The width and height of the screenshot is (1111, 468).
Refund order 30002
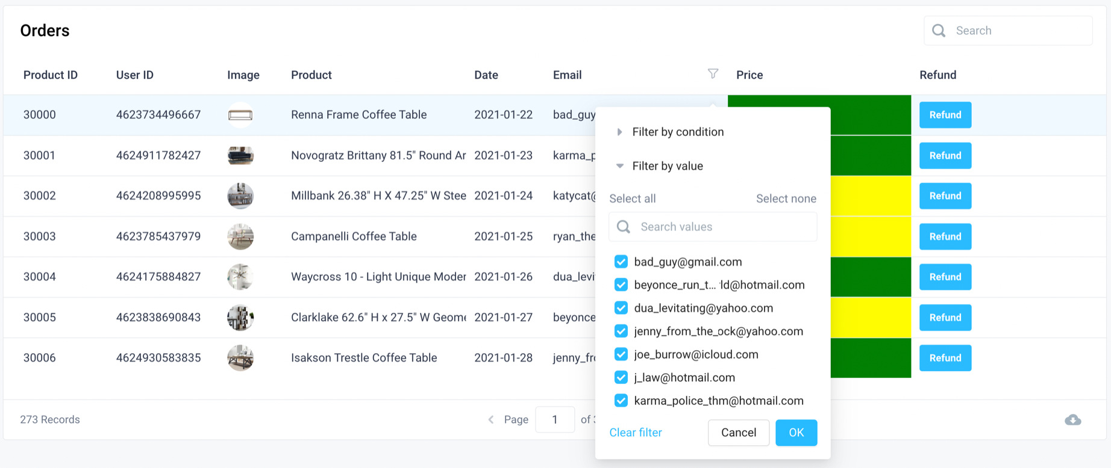coord(945,196)
